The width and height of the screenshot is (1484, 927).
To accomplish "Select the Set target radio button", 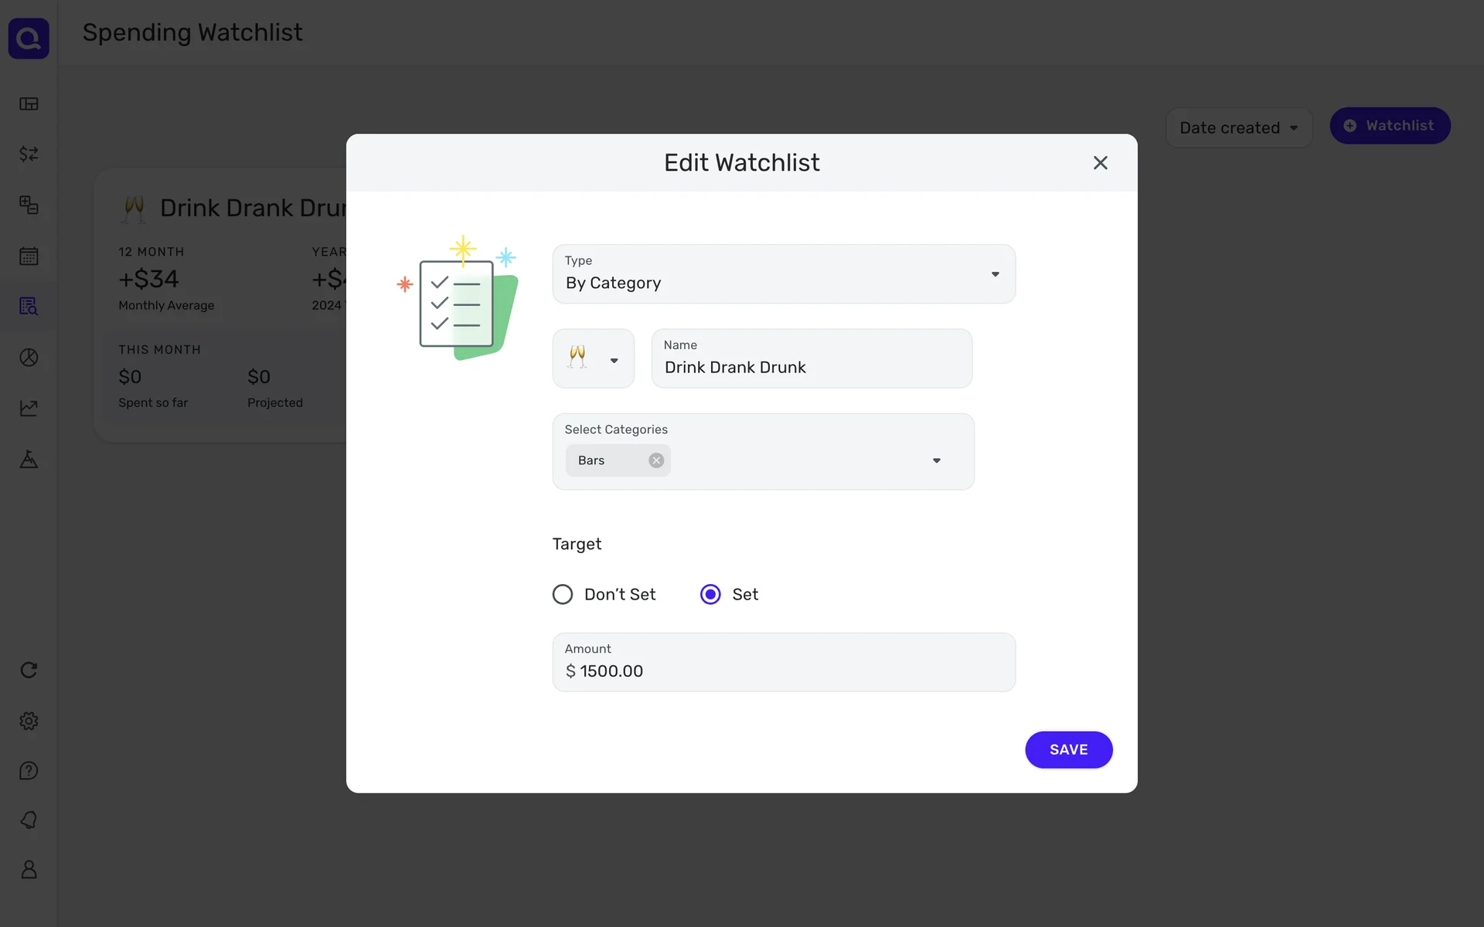I will point(710,594).
